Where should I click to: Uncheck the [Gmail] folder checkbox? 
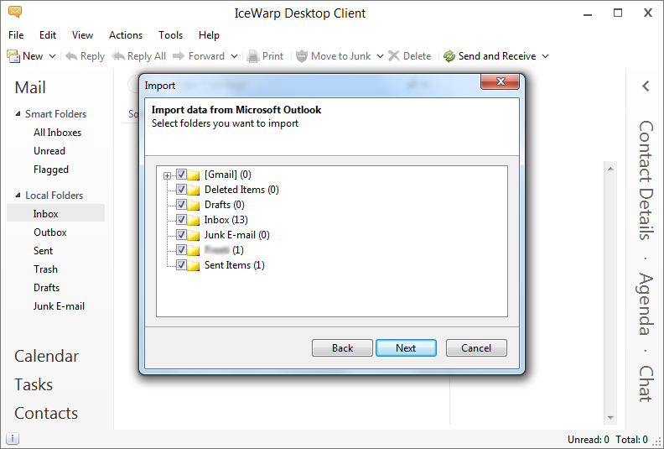[x=181, y=175]
